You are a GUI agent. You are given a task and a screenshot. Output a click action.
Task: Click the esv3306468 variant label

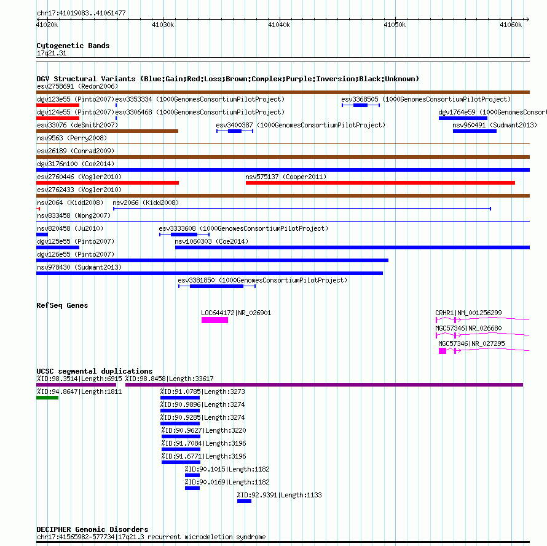[x=200, y=112]
